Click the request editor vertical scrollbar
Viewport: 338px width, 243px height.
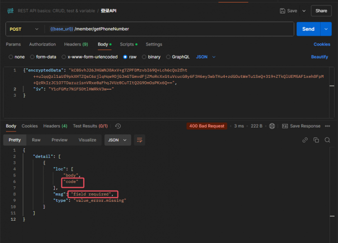click(x=332, y=92)
